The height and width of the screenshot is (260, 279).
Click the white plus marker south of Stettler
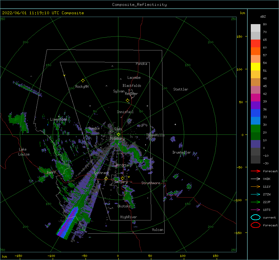175,124
